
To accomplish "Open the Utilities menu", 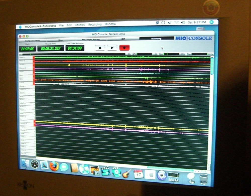I will [80, 25].
